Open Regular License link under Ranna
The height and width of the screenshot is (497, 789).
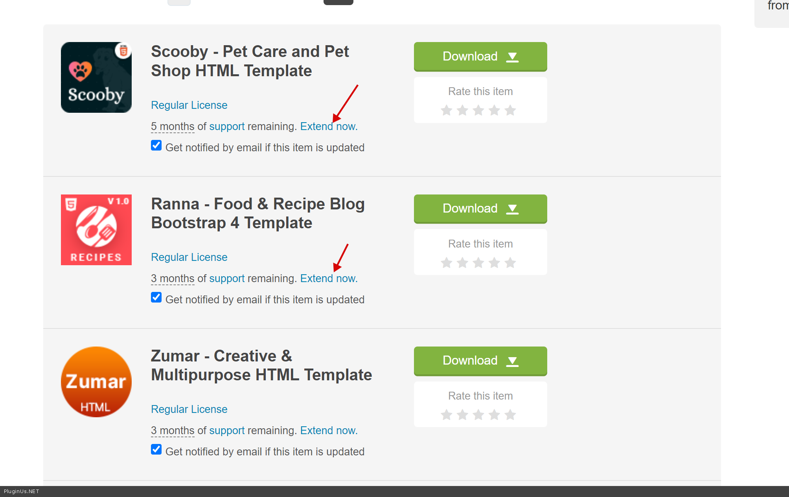(189, 257)
